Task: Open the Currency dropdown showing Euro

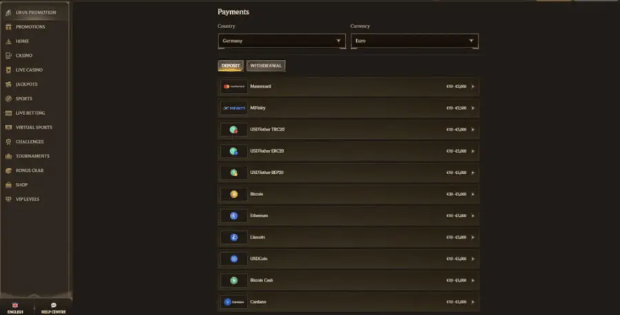Action: coord(415,41)
